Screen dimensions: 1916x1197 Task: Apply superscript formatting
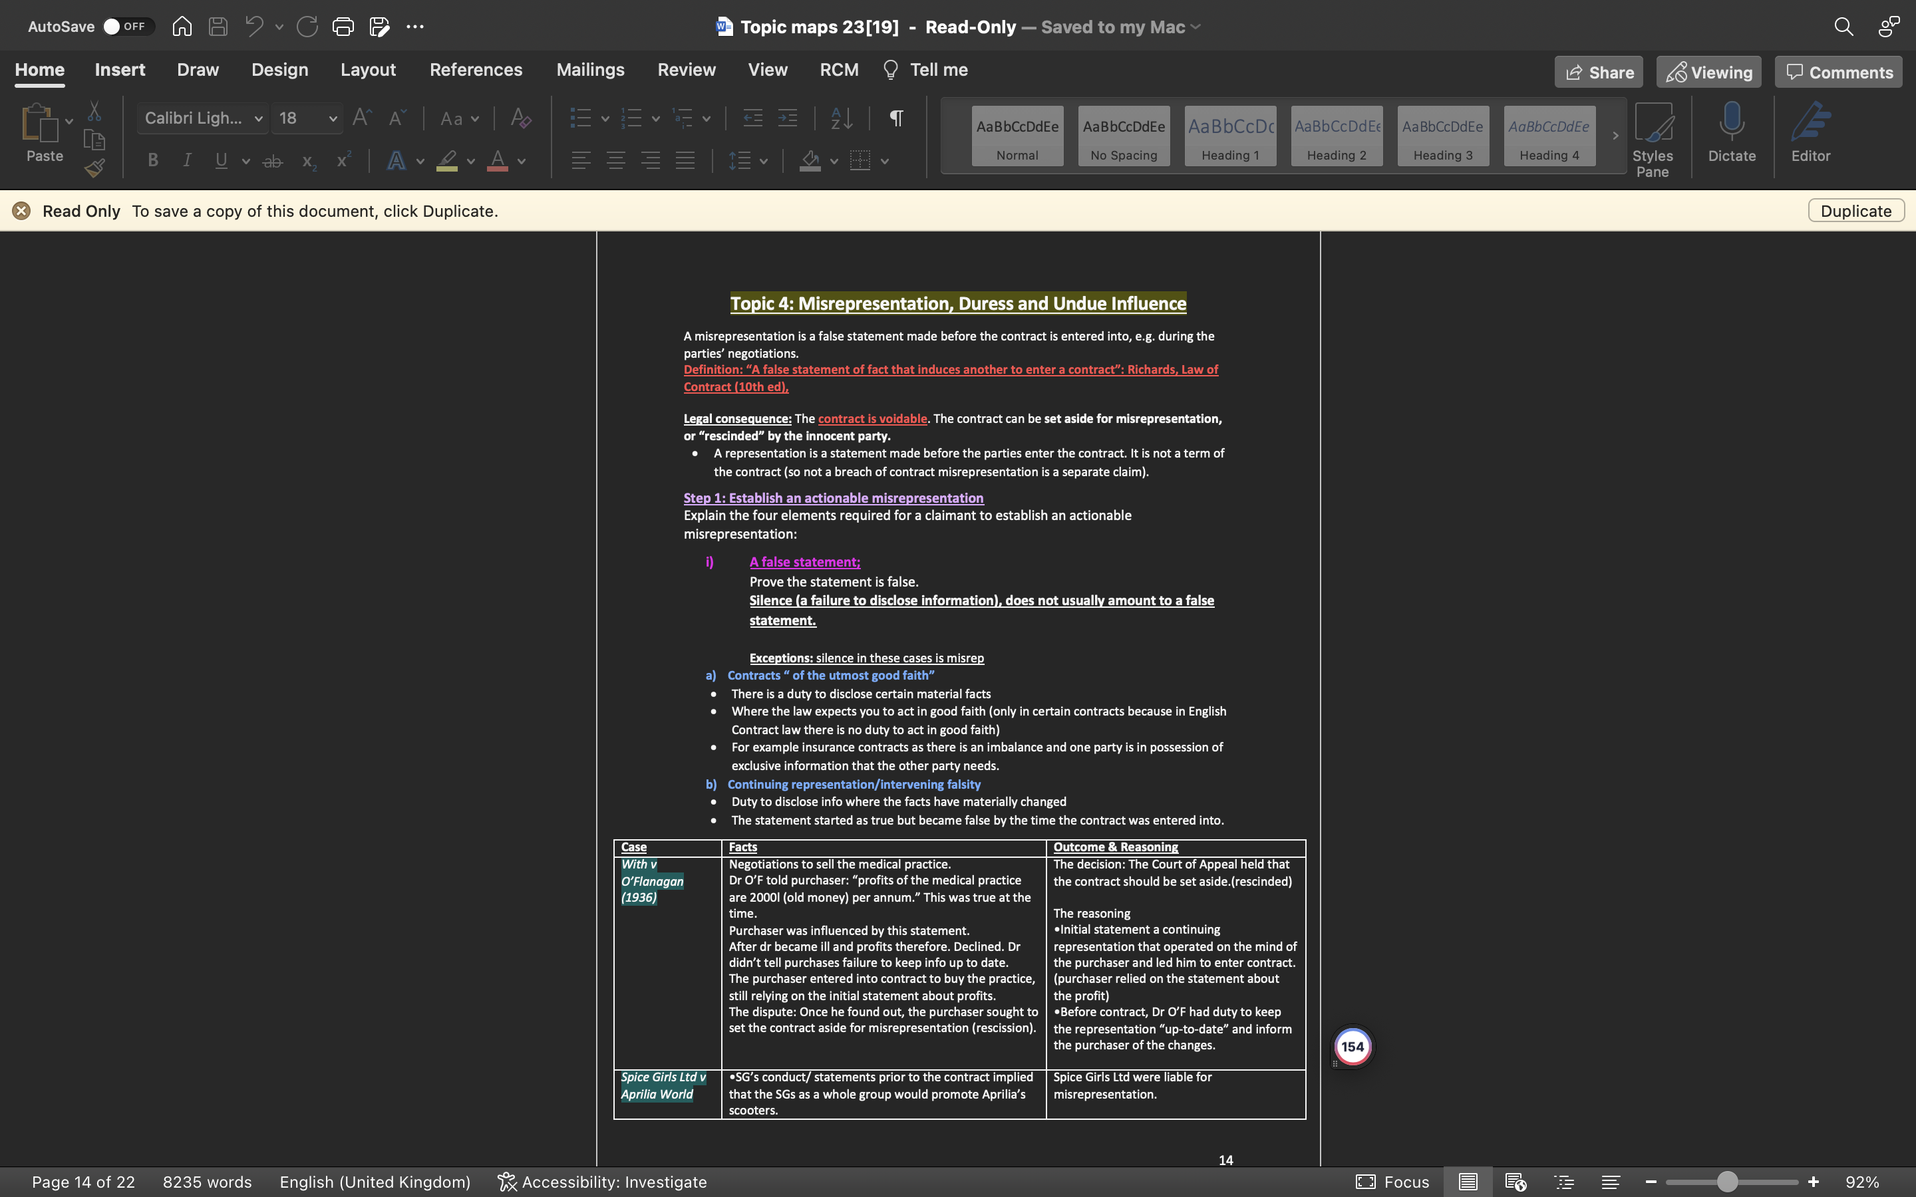click(x=342, y=160)
